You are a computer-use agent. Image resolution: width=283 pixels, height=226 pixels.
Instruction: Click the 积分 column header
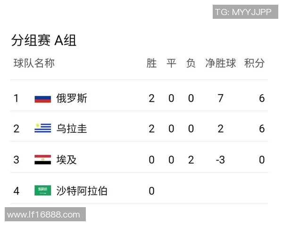point(255,63)
